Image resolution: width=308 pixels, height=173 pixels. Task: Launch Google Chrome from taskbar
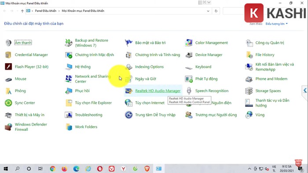(x=52, y=169)
